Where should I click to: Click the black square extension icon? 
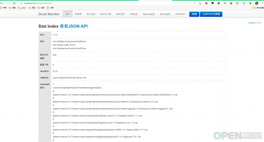click(213, 3)
